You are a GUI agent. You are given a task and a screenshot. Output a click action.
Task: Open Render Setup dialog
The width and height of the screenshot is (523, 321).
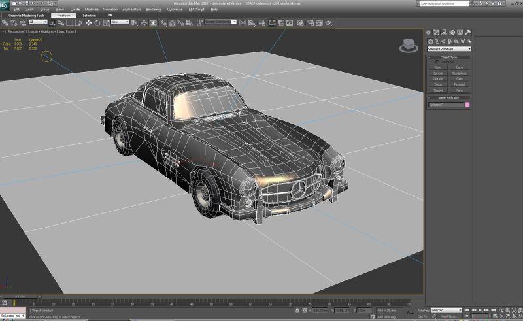(x=311, y=23)
